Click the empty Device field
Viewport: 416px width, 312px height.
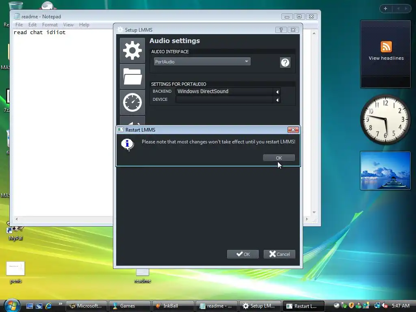pyautogui.click(x=224, y=100)
